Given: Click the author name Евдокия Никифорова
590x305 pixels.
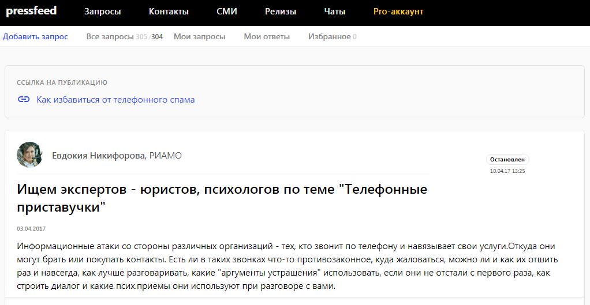Looking at the screenshot, I should (x=99, y=156).
